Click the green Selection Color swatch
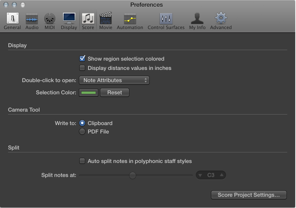The height and width of the screenshot is (208, 296). point(89,92)
